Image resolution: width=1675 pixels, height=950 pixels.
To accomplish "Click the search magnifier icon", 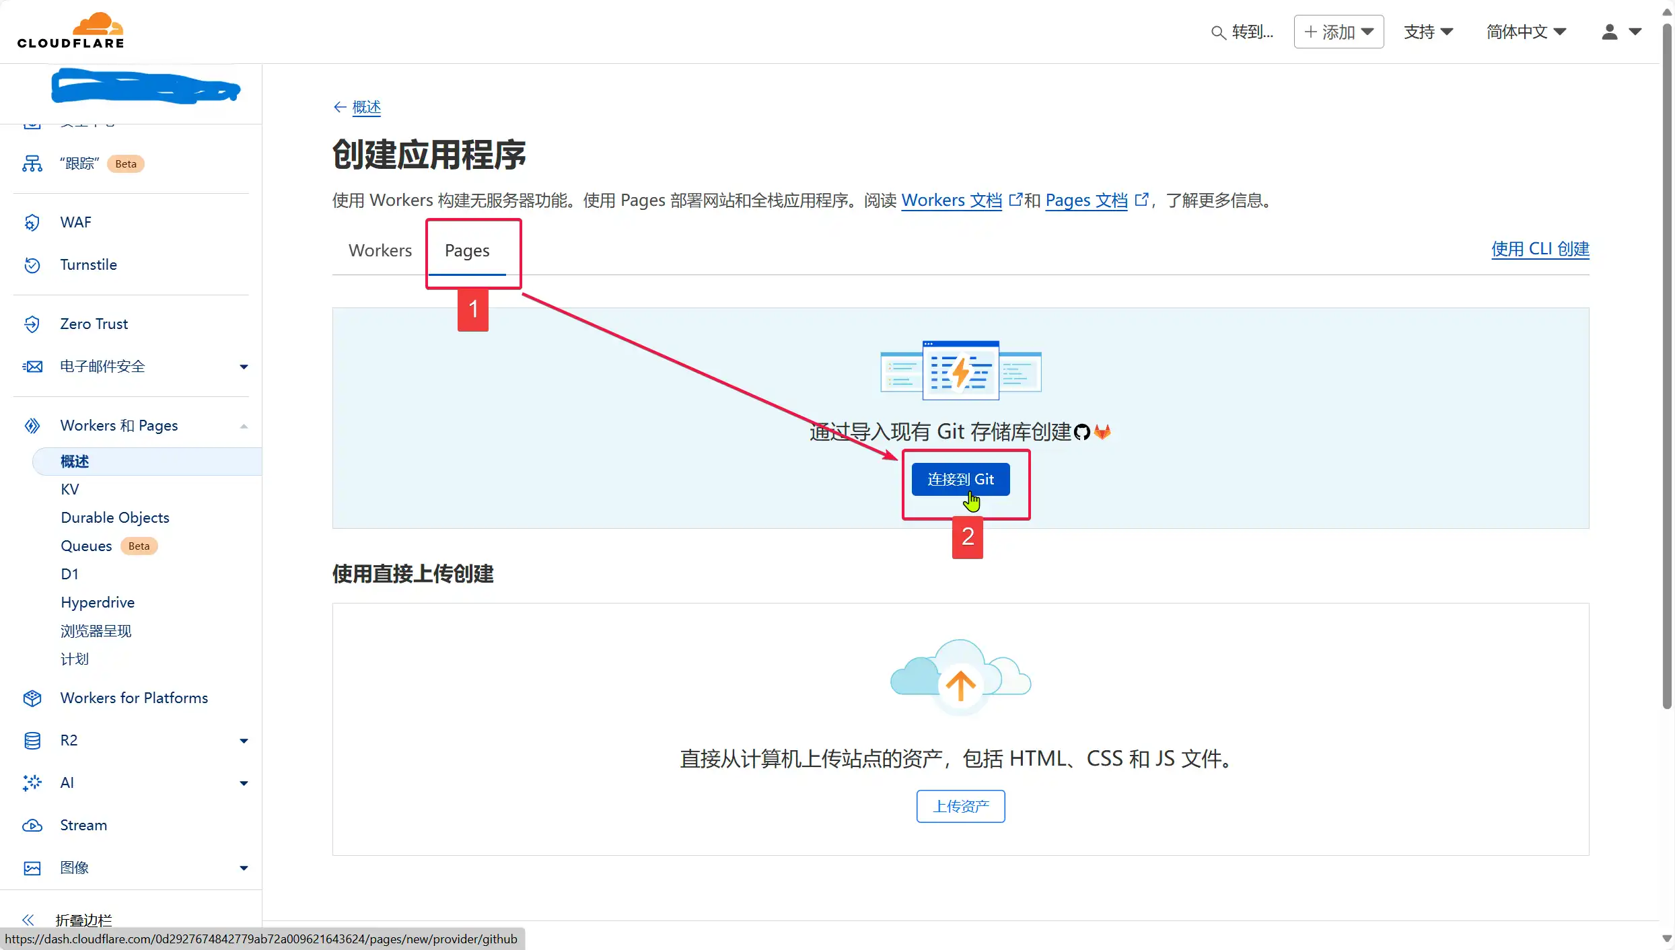I will point(1217,32).
